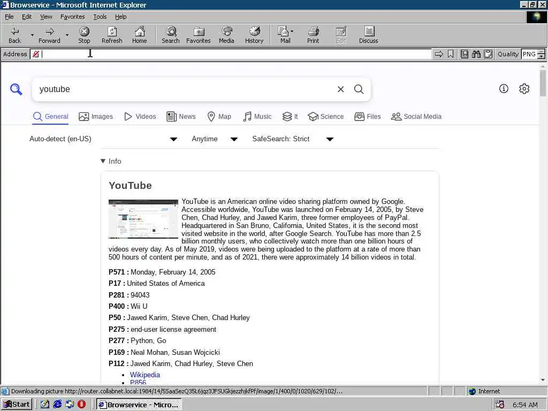
Task: Open the Auto-detect (en-US) language dropdown
Action: [x=103, y=139]
